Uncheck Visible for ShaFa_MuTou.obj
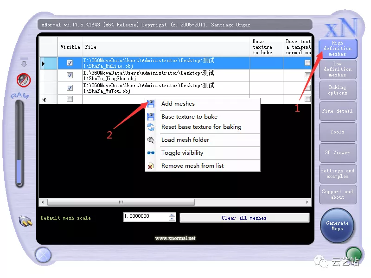 (70, 88)
